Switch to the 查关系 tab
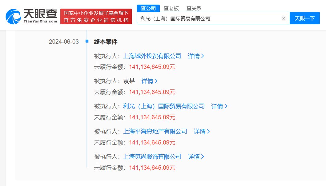This screenshot has height=186, width=326. coord(194,8)
